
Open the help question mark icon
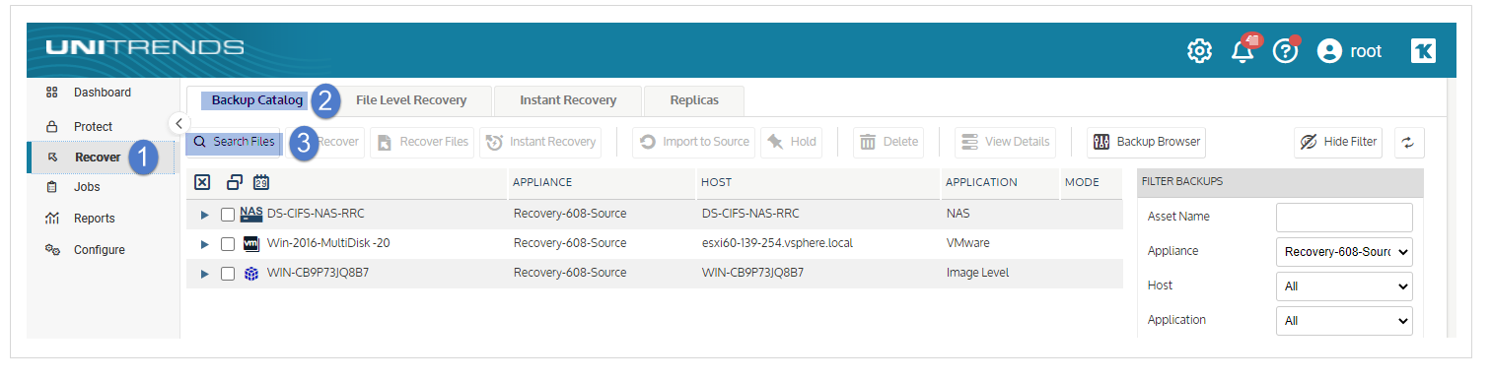[1285, 51]
